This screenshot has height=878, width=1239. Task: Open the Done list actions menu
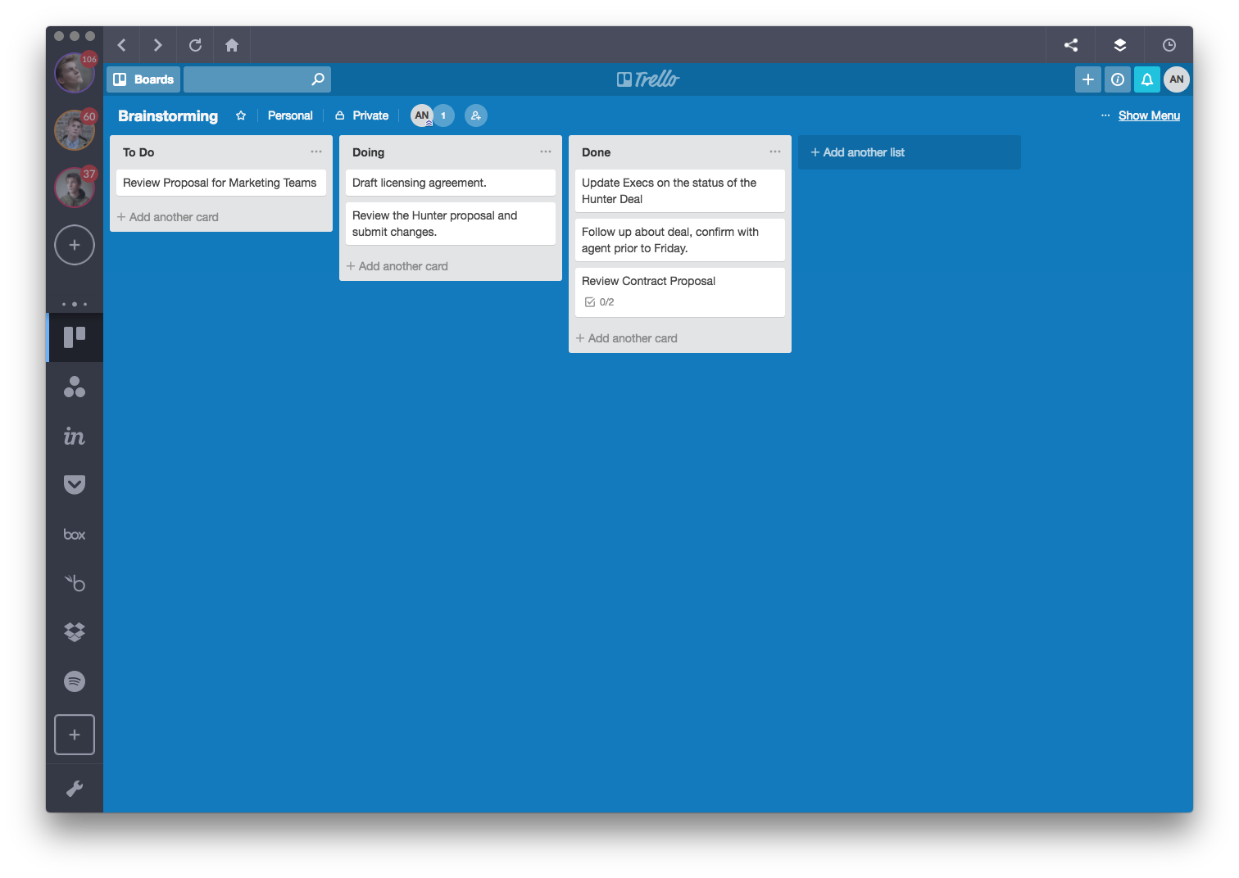tap(775, 152)
